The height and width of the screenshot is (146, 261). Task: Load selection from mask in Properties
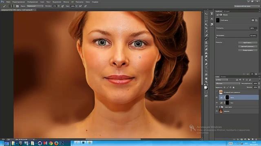[x=244, y=74]
